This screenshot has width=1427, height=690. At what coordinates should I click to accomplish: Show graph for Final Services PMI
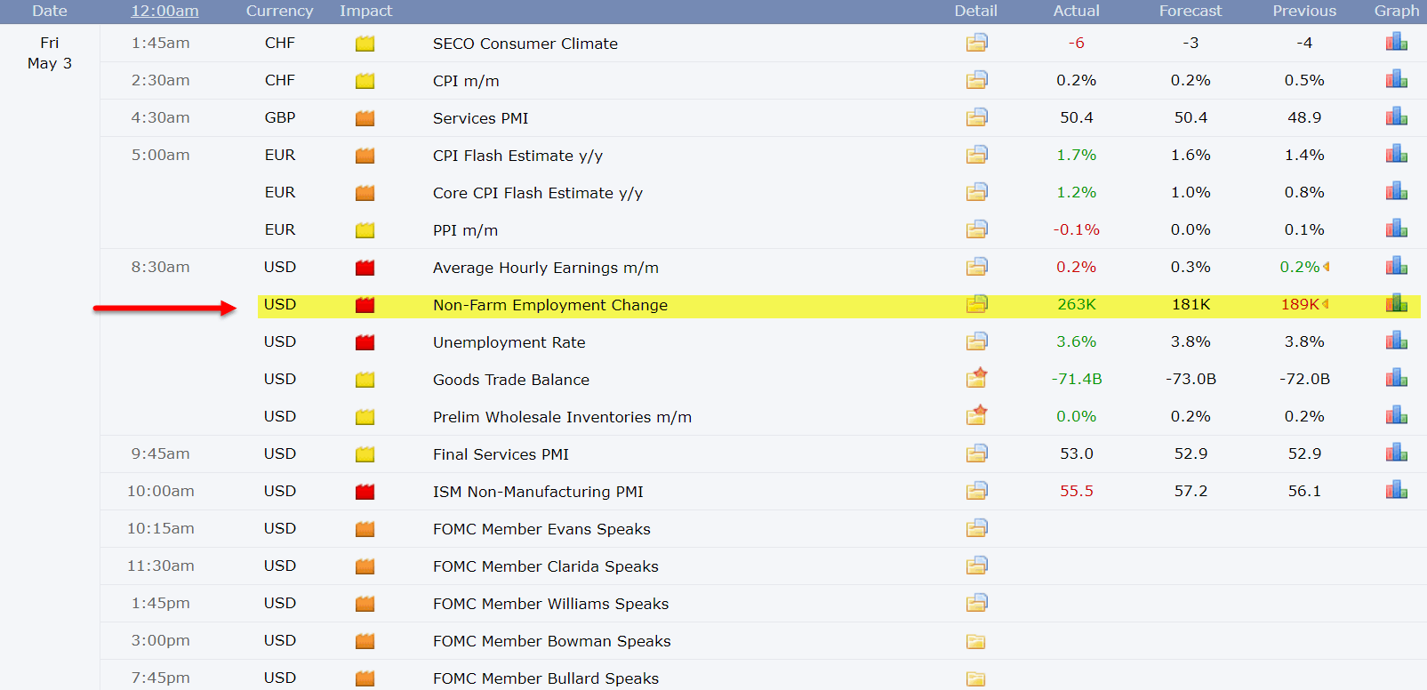point(1396,453)
